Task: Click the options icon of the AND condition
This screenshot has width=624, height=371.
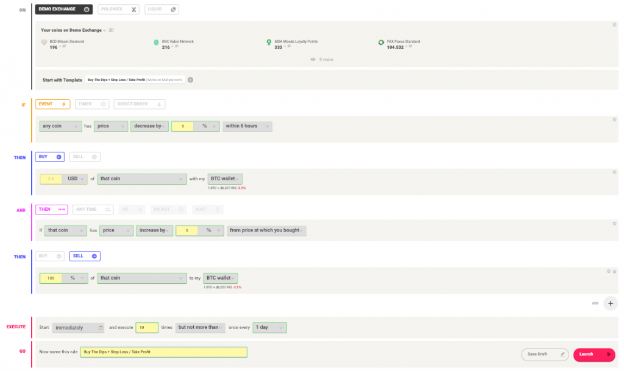Action: click(614, 224)
